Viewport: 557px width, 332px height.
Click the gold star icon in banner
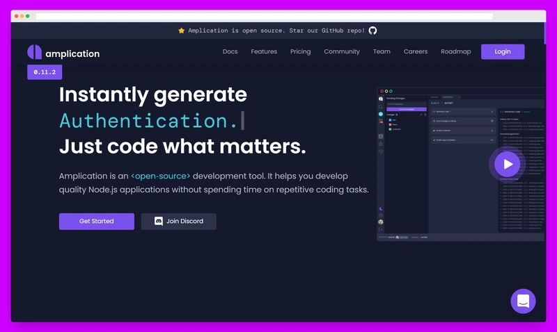pyautogui.click(x=181, y=31)
